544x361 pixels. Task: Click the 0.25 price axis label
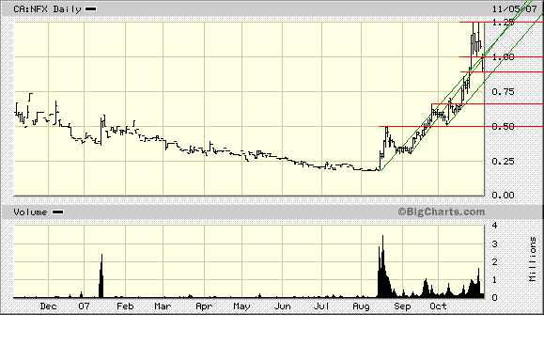(x=503, y=161)
